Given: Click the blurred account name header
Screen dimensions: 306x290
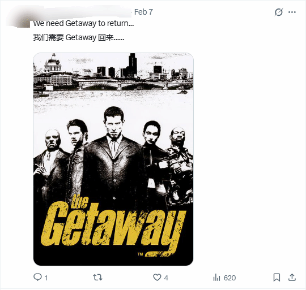Looking at the screenshot, I should point(81,12).
